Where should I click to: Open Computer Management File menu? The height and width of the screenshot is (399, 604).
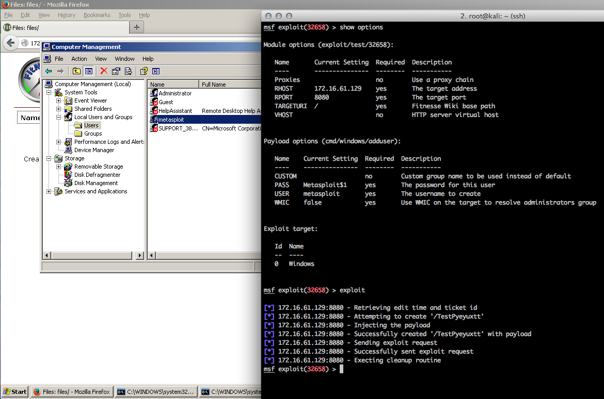59,59
